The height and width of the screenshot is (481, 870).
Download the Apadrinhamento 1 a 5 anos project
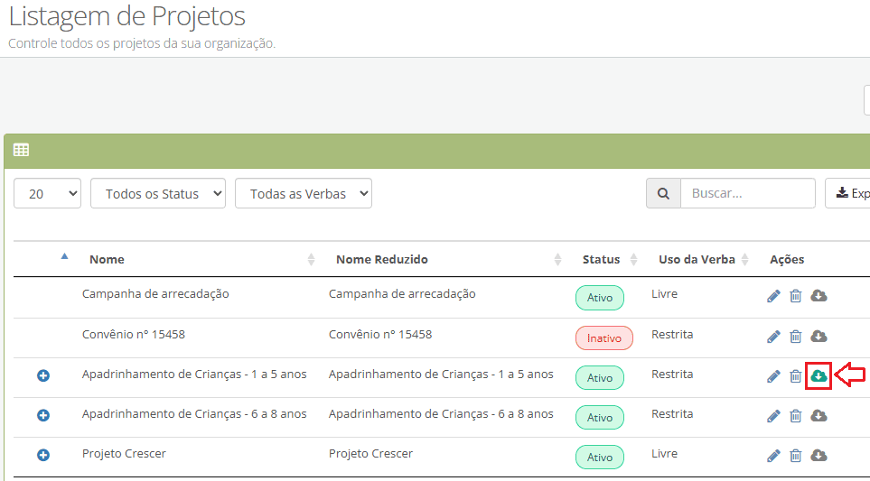tap(819, 375)
